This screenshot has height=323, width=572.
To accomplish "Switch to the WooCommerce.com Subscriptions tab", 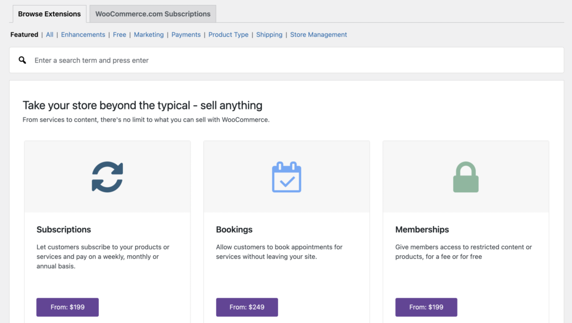I will [152, 13].
